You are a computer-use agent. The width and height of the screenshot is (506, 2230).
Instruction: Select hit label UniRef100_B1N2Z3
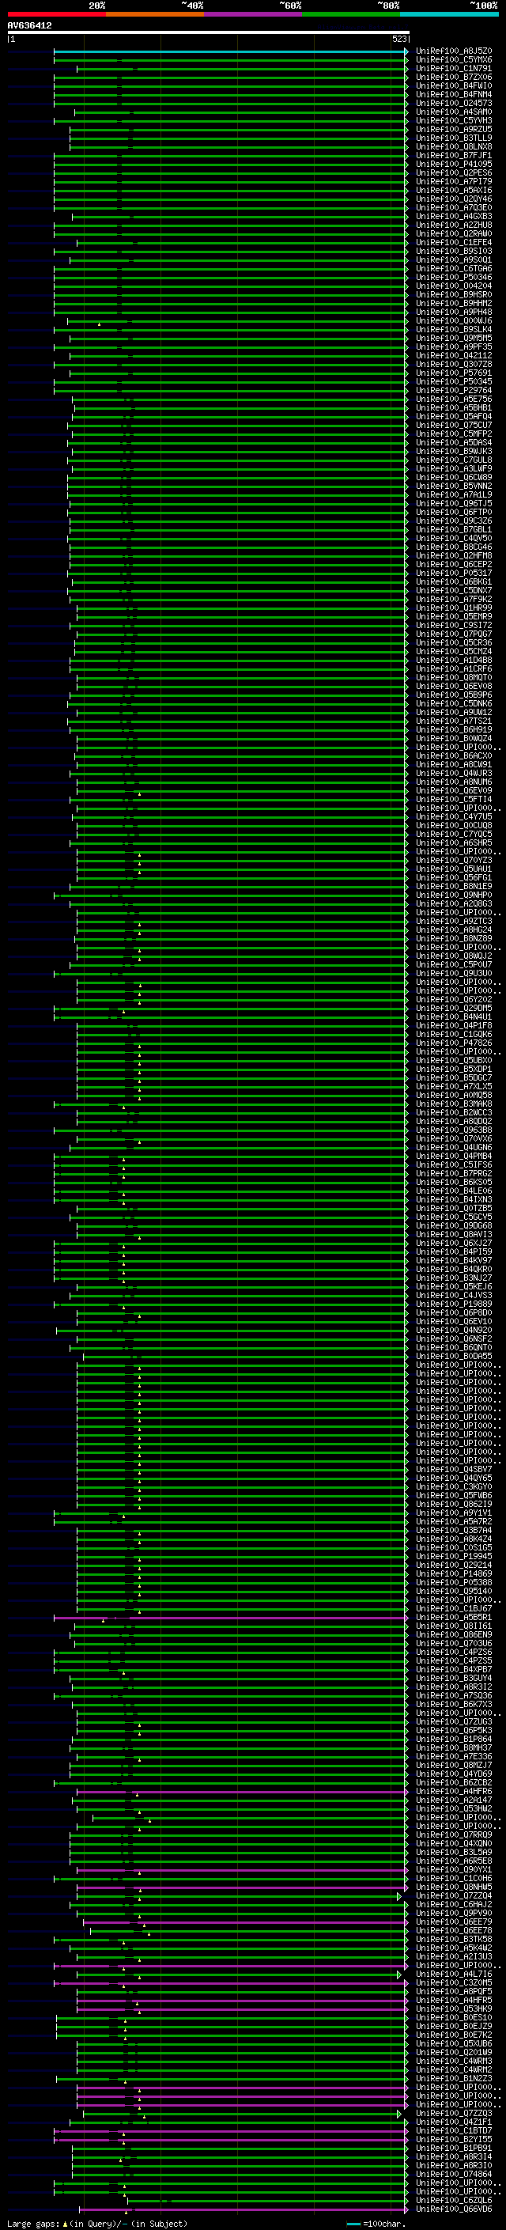(x=454, y=2077)
